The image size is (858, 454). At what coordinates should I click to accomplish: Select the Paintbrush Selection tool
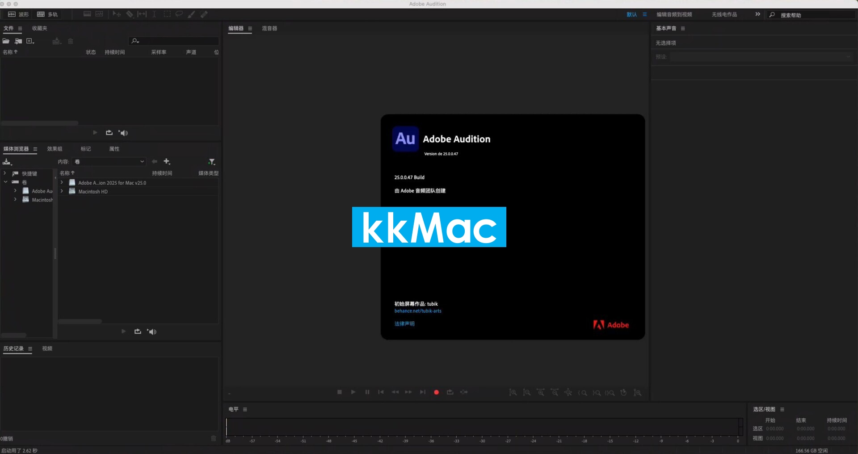coord(191,14)
